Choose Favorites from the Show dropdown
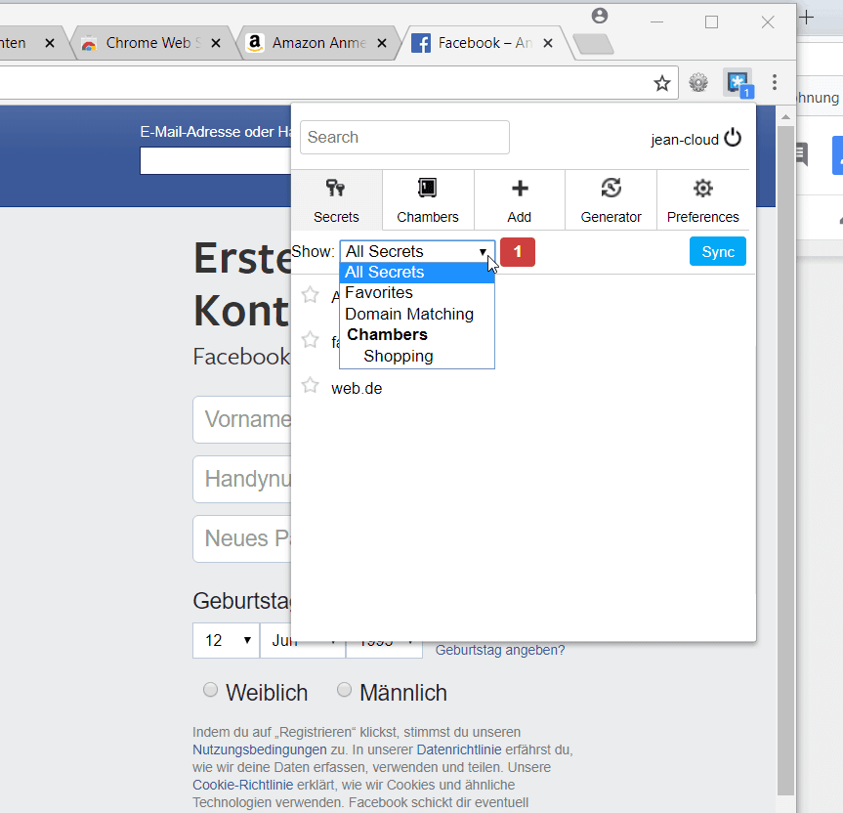 click(x=417, y=292)
